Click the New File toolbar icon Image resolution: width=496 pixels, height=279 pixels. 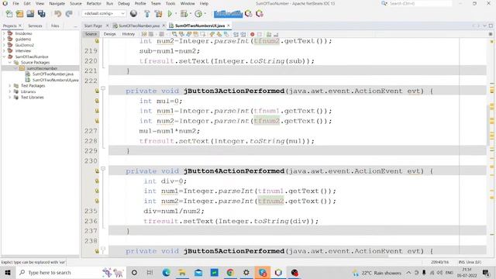9,14
